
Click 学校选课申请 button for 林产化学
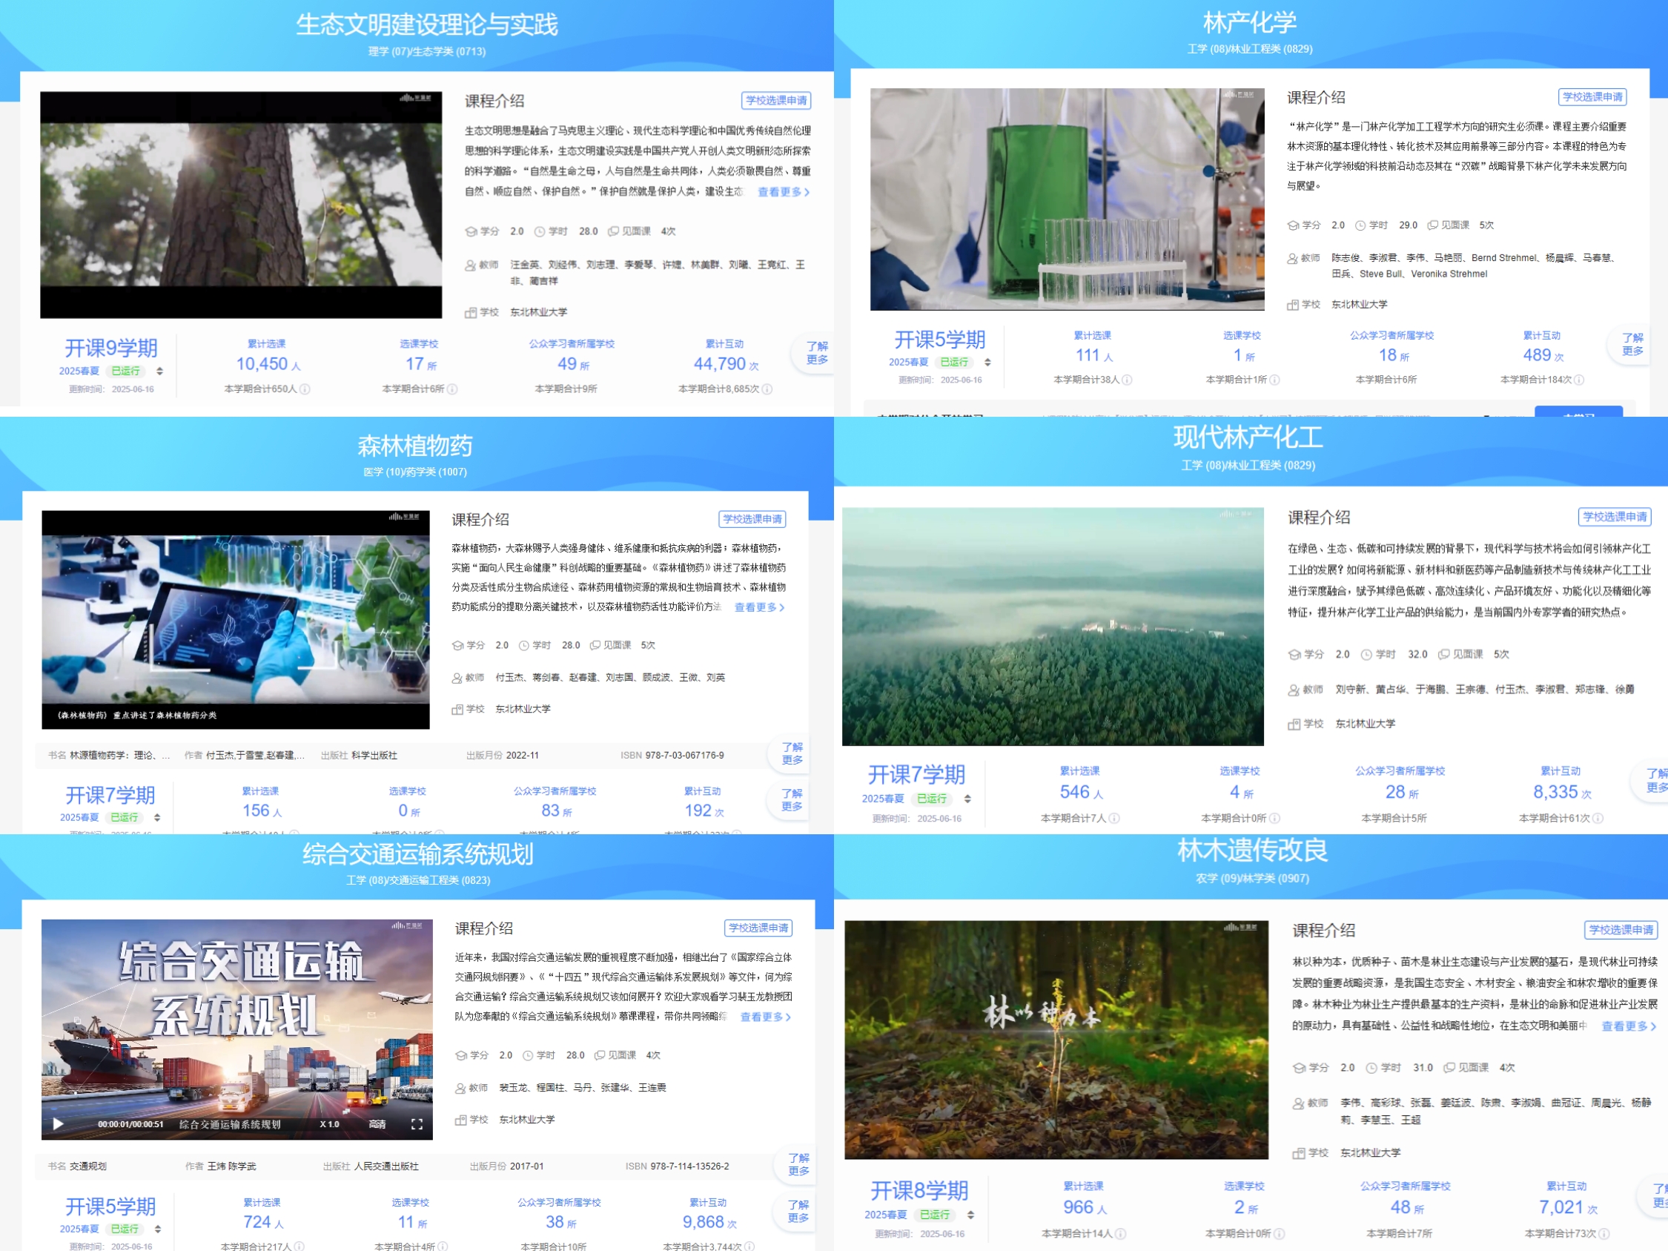pos(1592,97)
